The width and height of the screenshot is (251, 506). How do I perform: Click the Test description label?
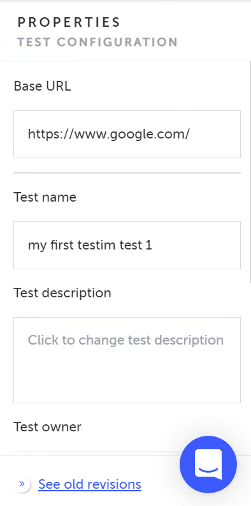(62, 293)
